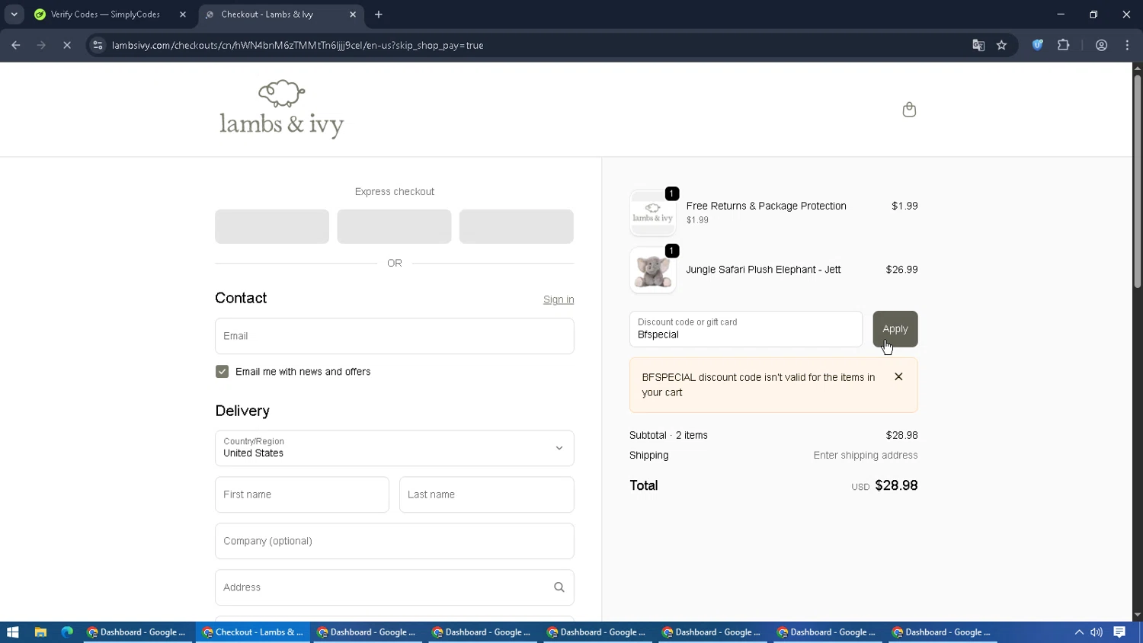Click the Discount code or gift card field
Screen dimensions: 1143x643
746,329
